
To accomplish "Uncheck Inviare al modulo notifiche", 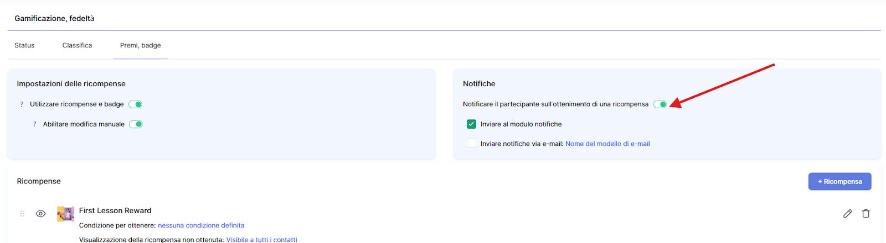I will pos(471,124).
